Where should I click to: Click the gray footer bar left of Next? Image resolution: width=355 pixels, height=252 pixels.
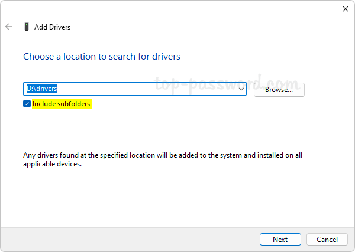(118, 239)
